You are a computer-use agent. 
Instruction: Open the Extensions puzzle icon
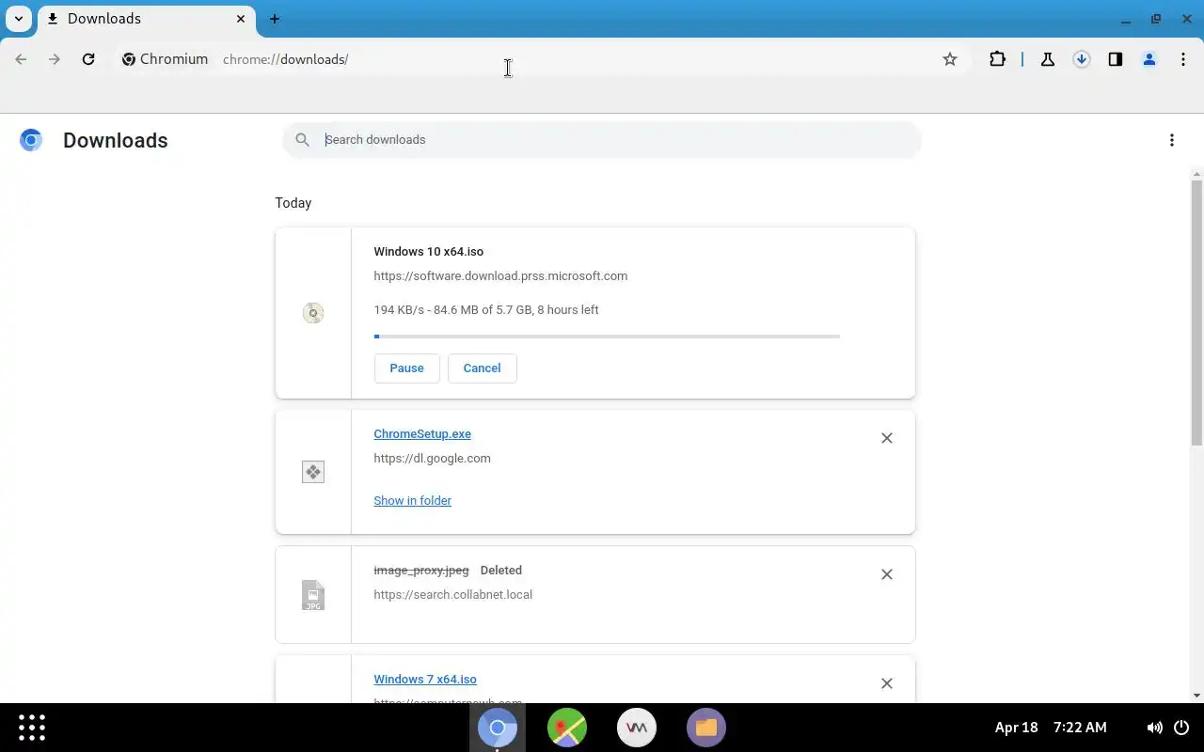[x=998, y=59]
